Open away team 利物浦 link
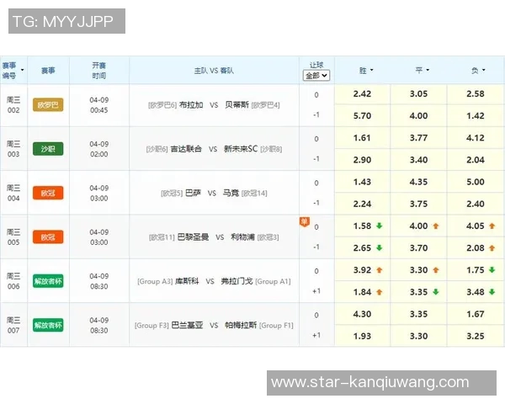 (242, 237)
